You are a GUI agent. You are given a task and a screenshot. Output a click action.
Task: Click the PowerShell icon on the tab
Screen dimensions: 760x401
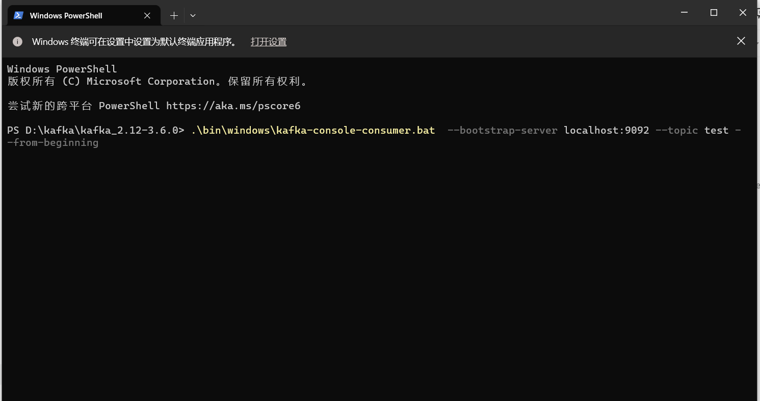(18, 15)
